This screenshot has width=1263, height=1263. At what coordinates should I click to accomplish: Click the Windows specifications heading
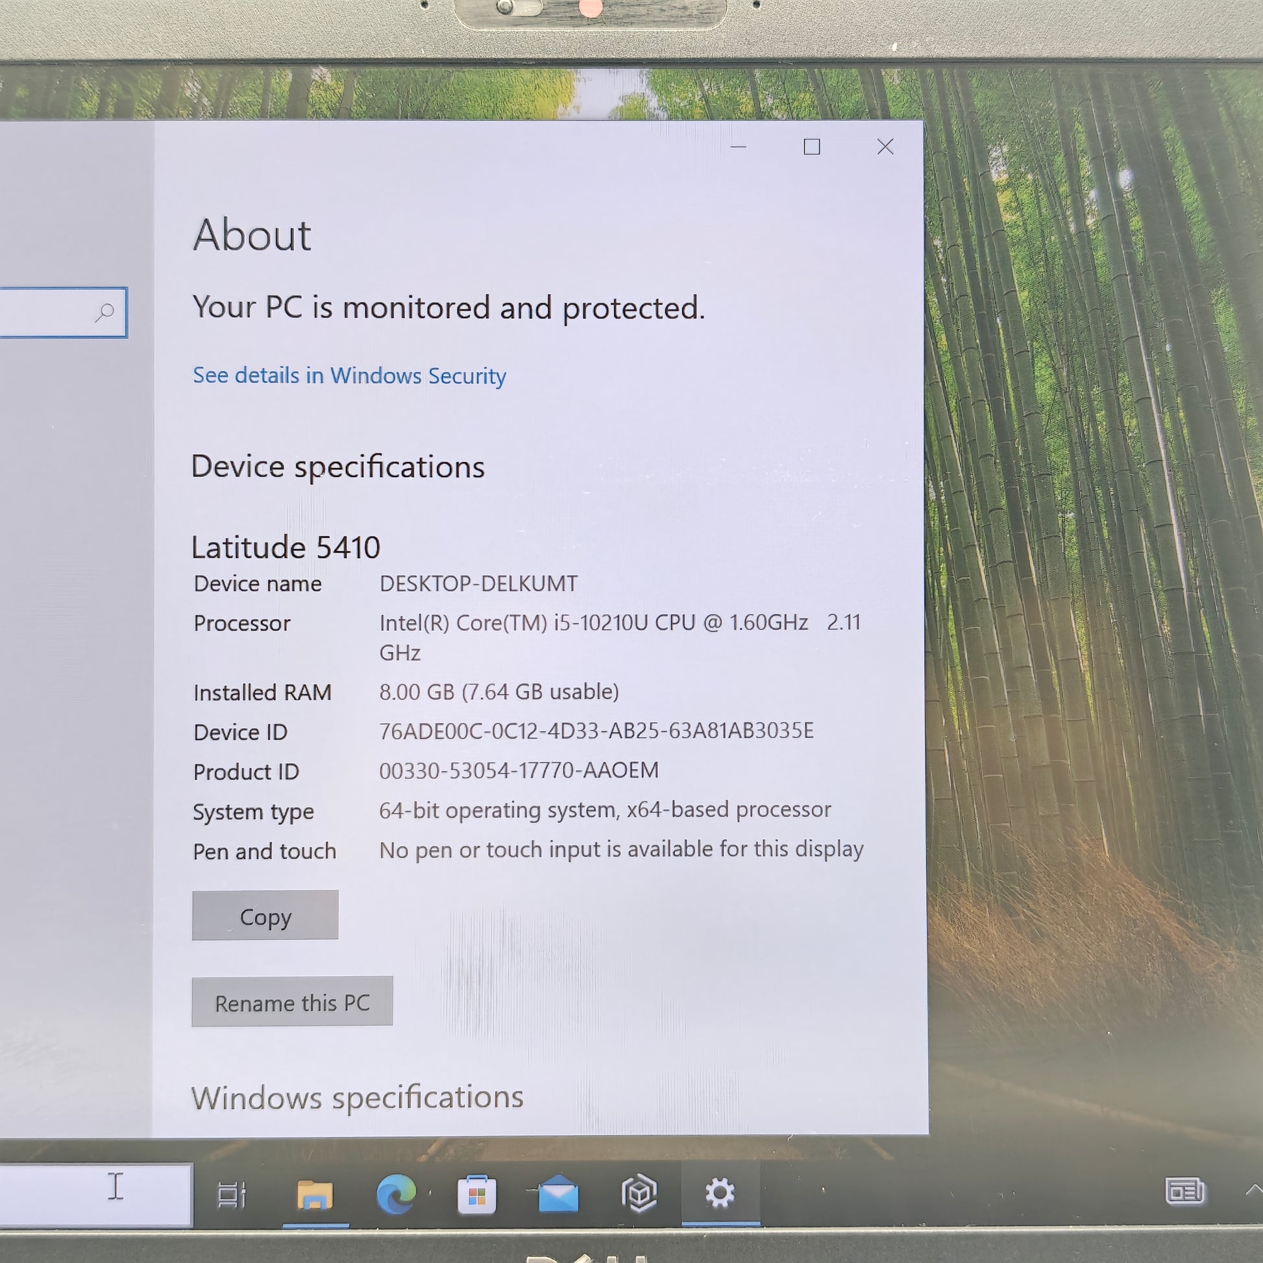pyautogui.click(x=358, y=1097)
